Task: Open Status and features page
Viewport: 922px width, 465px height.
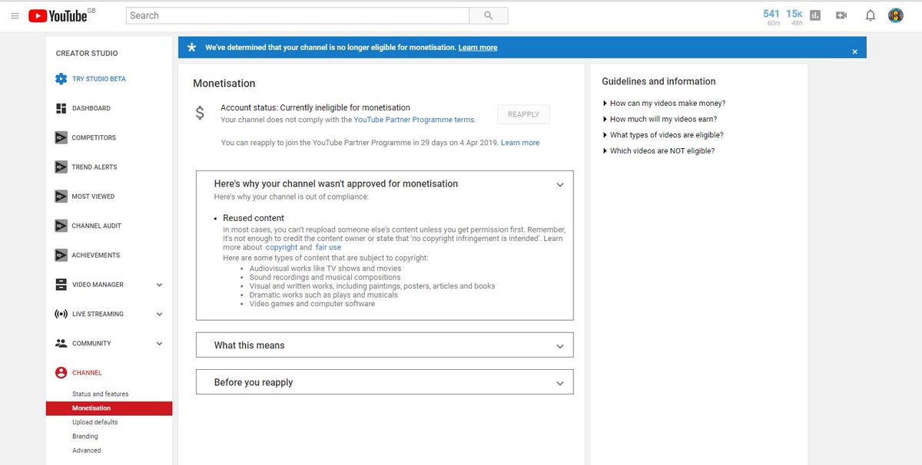Action: click(101, 394)
